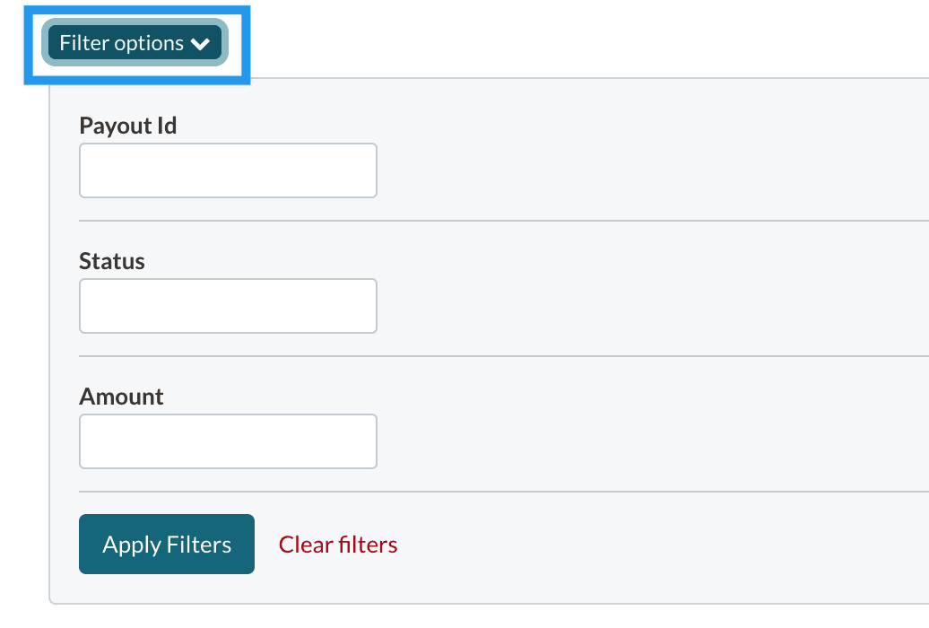Place the cursor in the Amount filter
The width and height of the screenshot is (929, 628).
[x=228, y=441]
